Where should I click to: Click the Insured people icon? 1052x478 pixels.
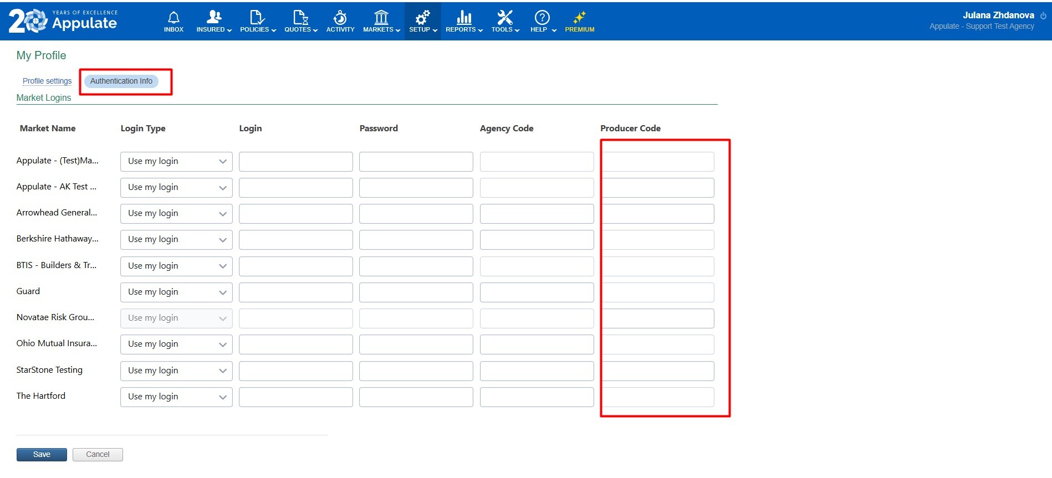point(214,18)
